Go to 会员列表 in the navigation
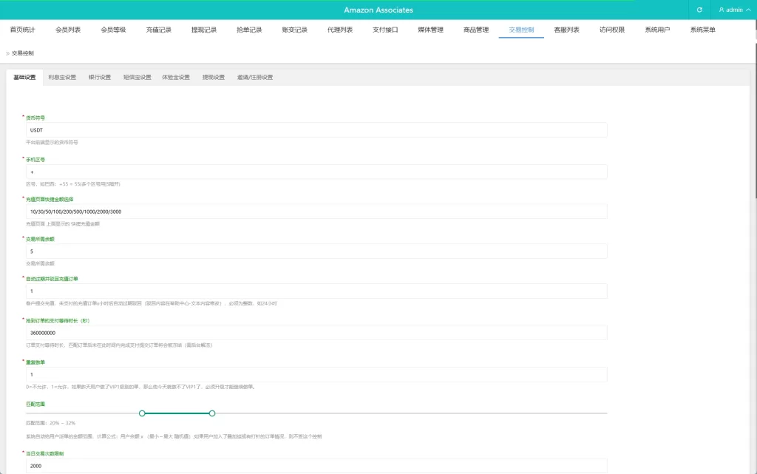Viewport: 757px width, 474px height. tap(68, 30)
